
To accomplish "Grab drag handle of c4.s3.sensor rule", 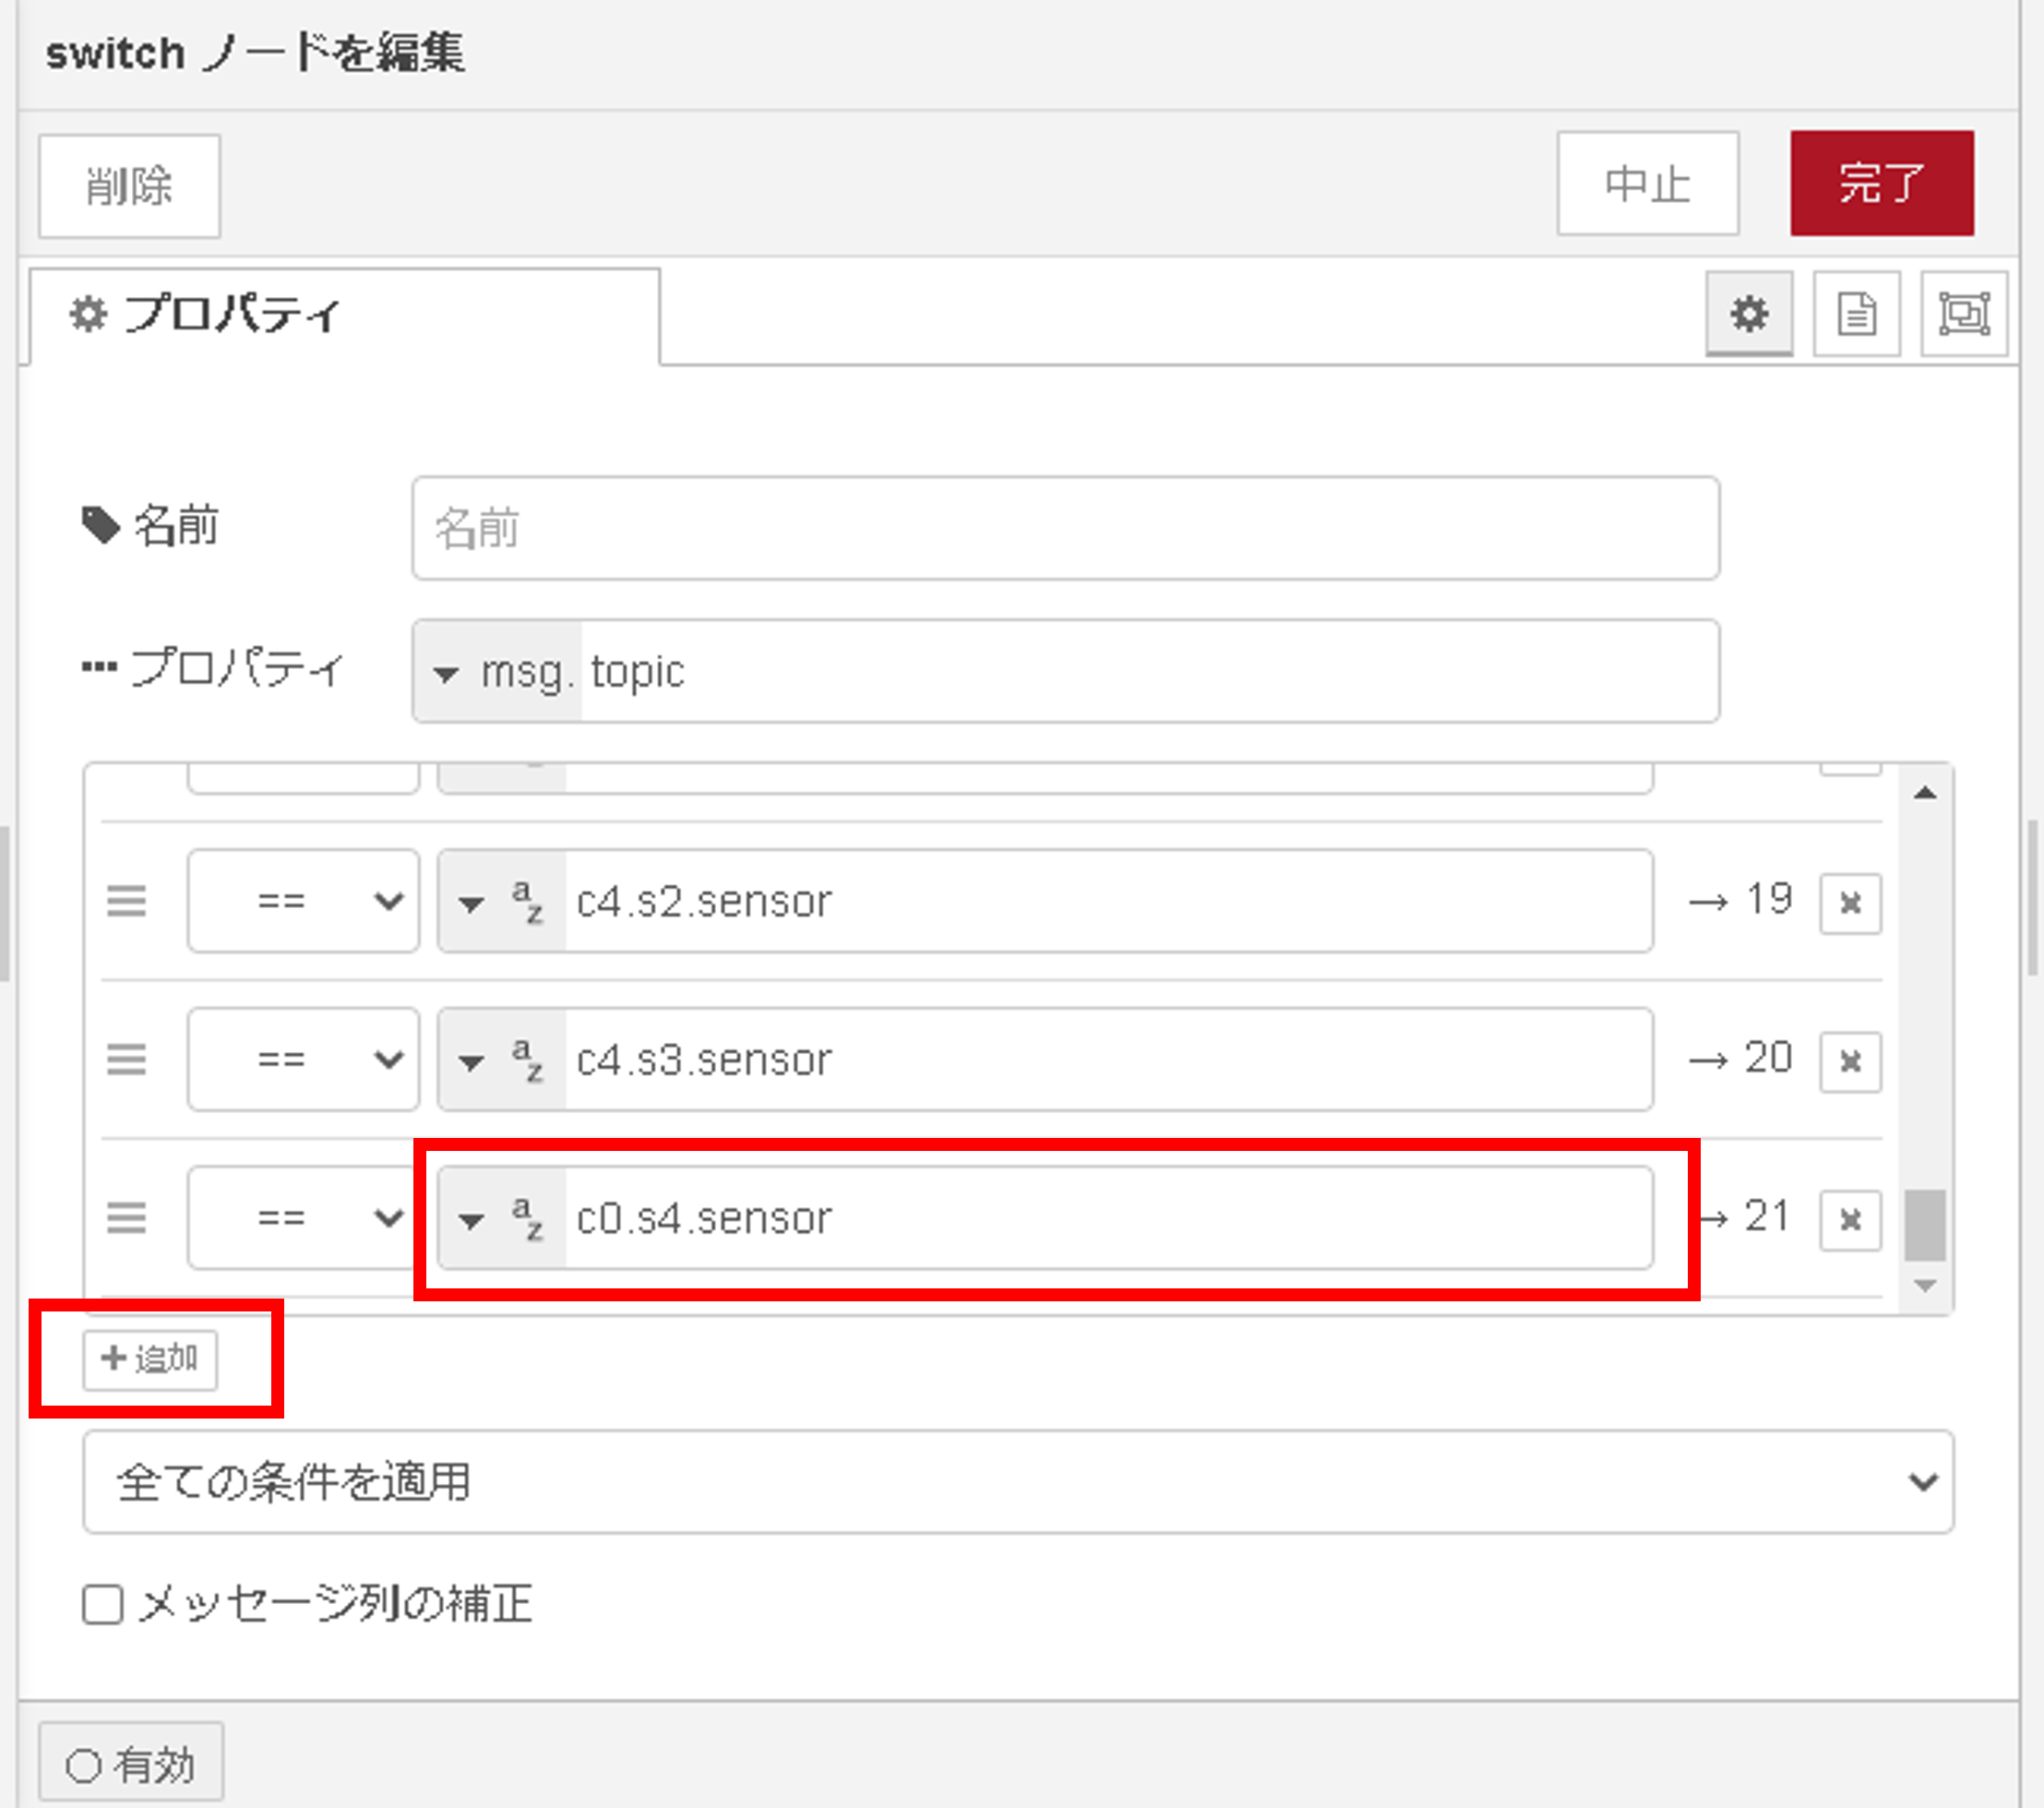I will (x=127, y=1059).
